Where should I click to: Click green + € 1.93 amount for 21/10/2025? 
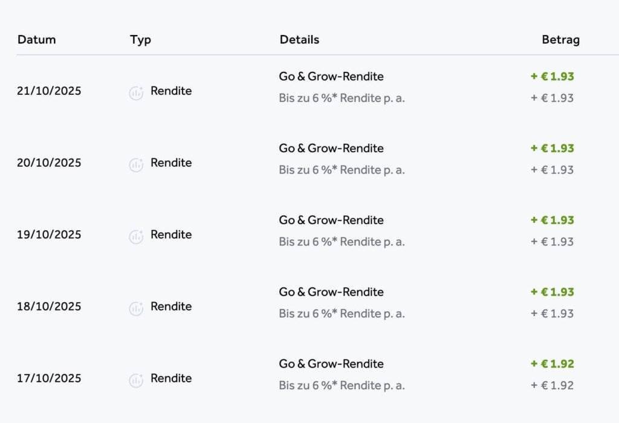pyautogui.click(x=553, y=77)
